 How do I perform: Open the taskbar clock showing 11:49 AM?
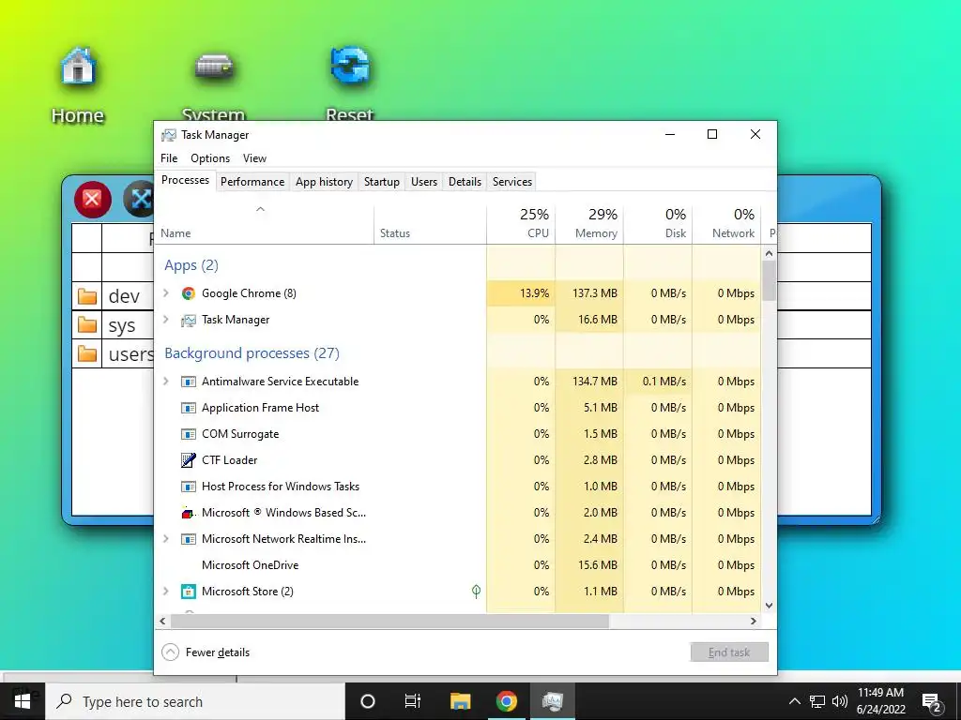tap(880, 701)
